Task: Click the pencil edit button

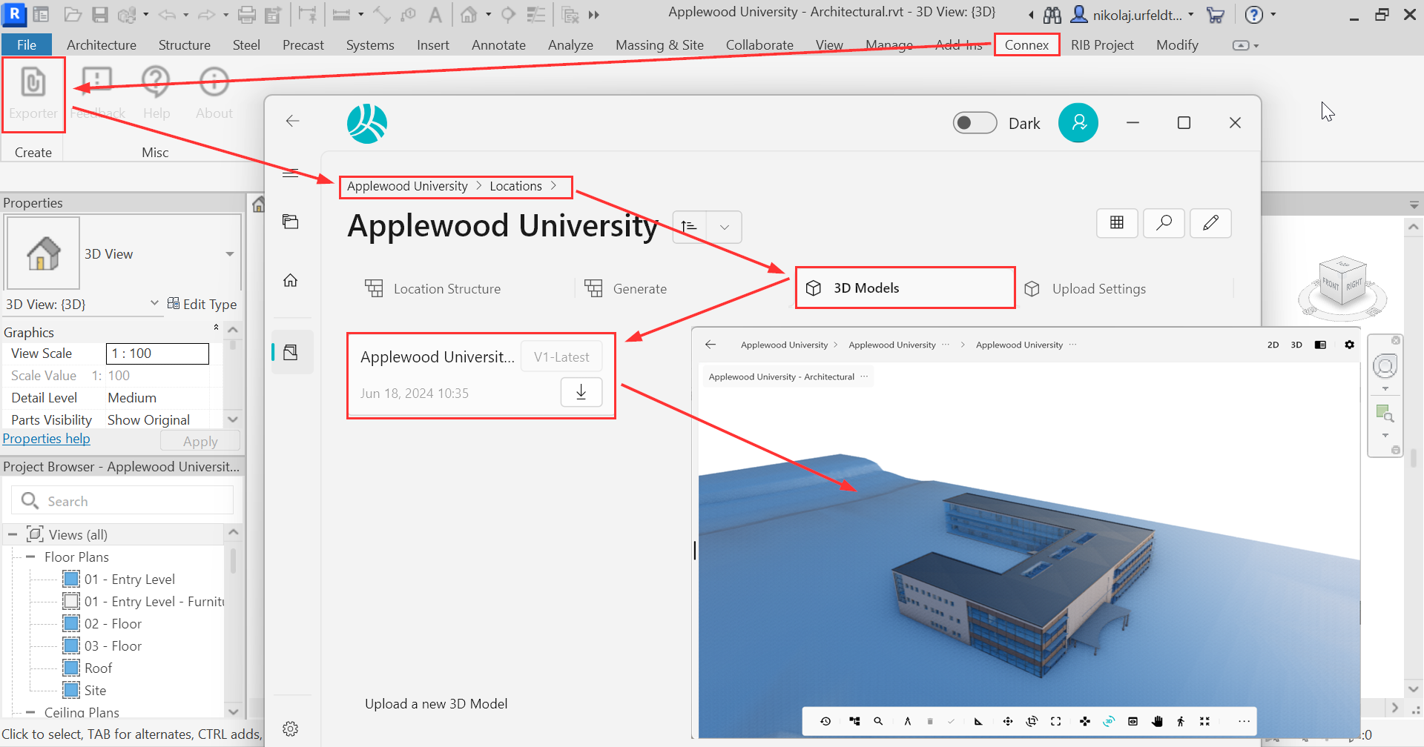Action: pos(1210,223)
